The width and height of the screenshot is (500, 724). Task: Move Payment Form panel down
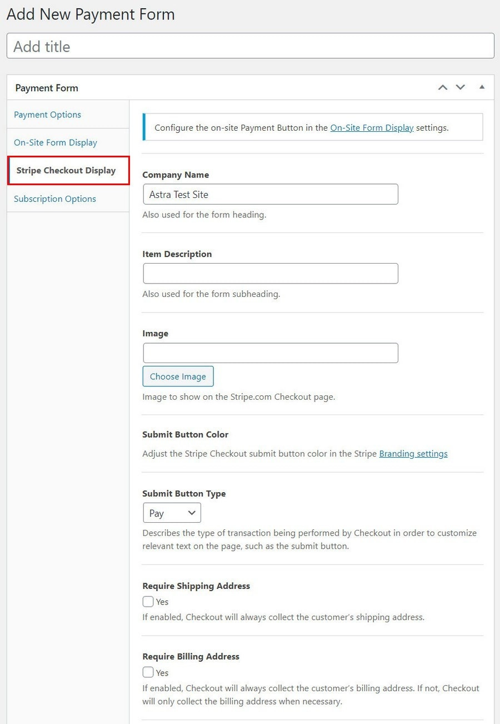coord(461,87)
